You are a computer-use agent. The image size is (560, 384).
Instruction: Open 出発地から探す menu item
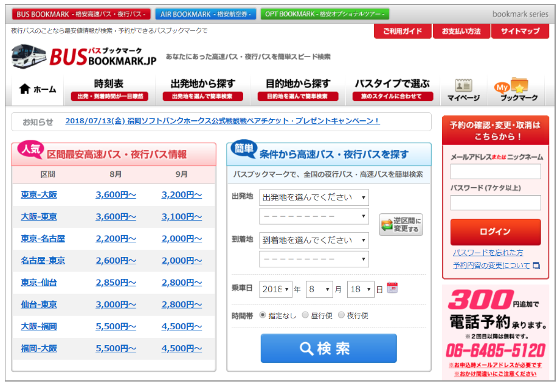click(x=203, y=89)
